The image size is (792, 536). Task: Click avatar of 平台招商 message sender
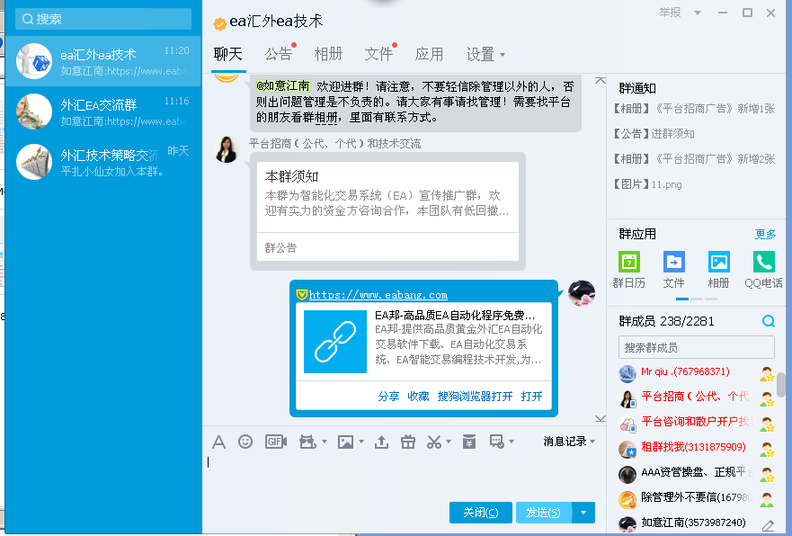coord(227,149)
